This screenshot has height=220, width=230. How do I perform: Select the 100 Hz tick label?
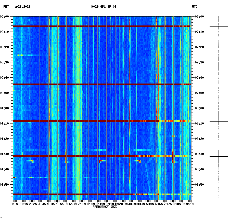click(101, 204)
